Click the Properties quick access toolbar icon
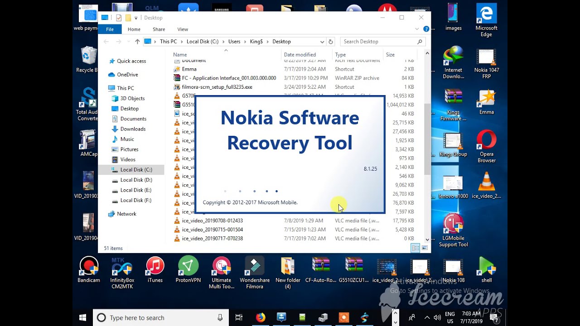The width and height of the screenshot is (580, 326). (119, 18)
